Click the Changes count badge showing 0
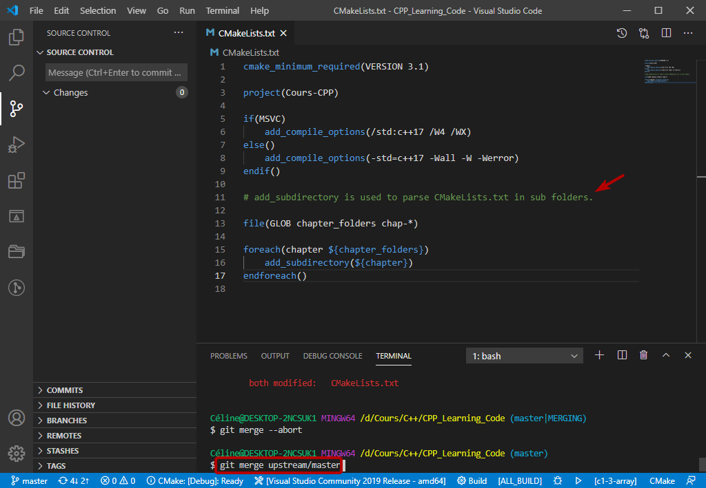This screenshot has width=706, height=488. click(182, 92)
